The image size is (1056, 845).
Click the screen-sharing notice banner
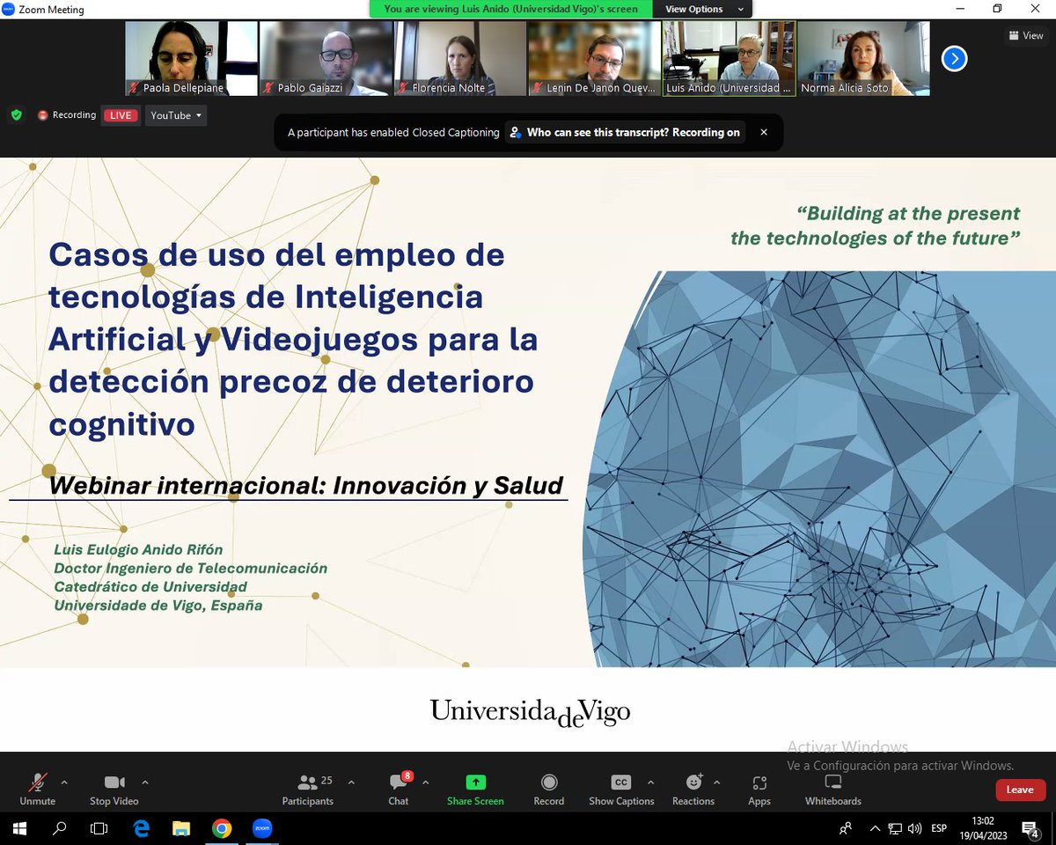(510, 9)
